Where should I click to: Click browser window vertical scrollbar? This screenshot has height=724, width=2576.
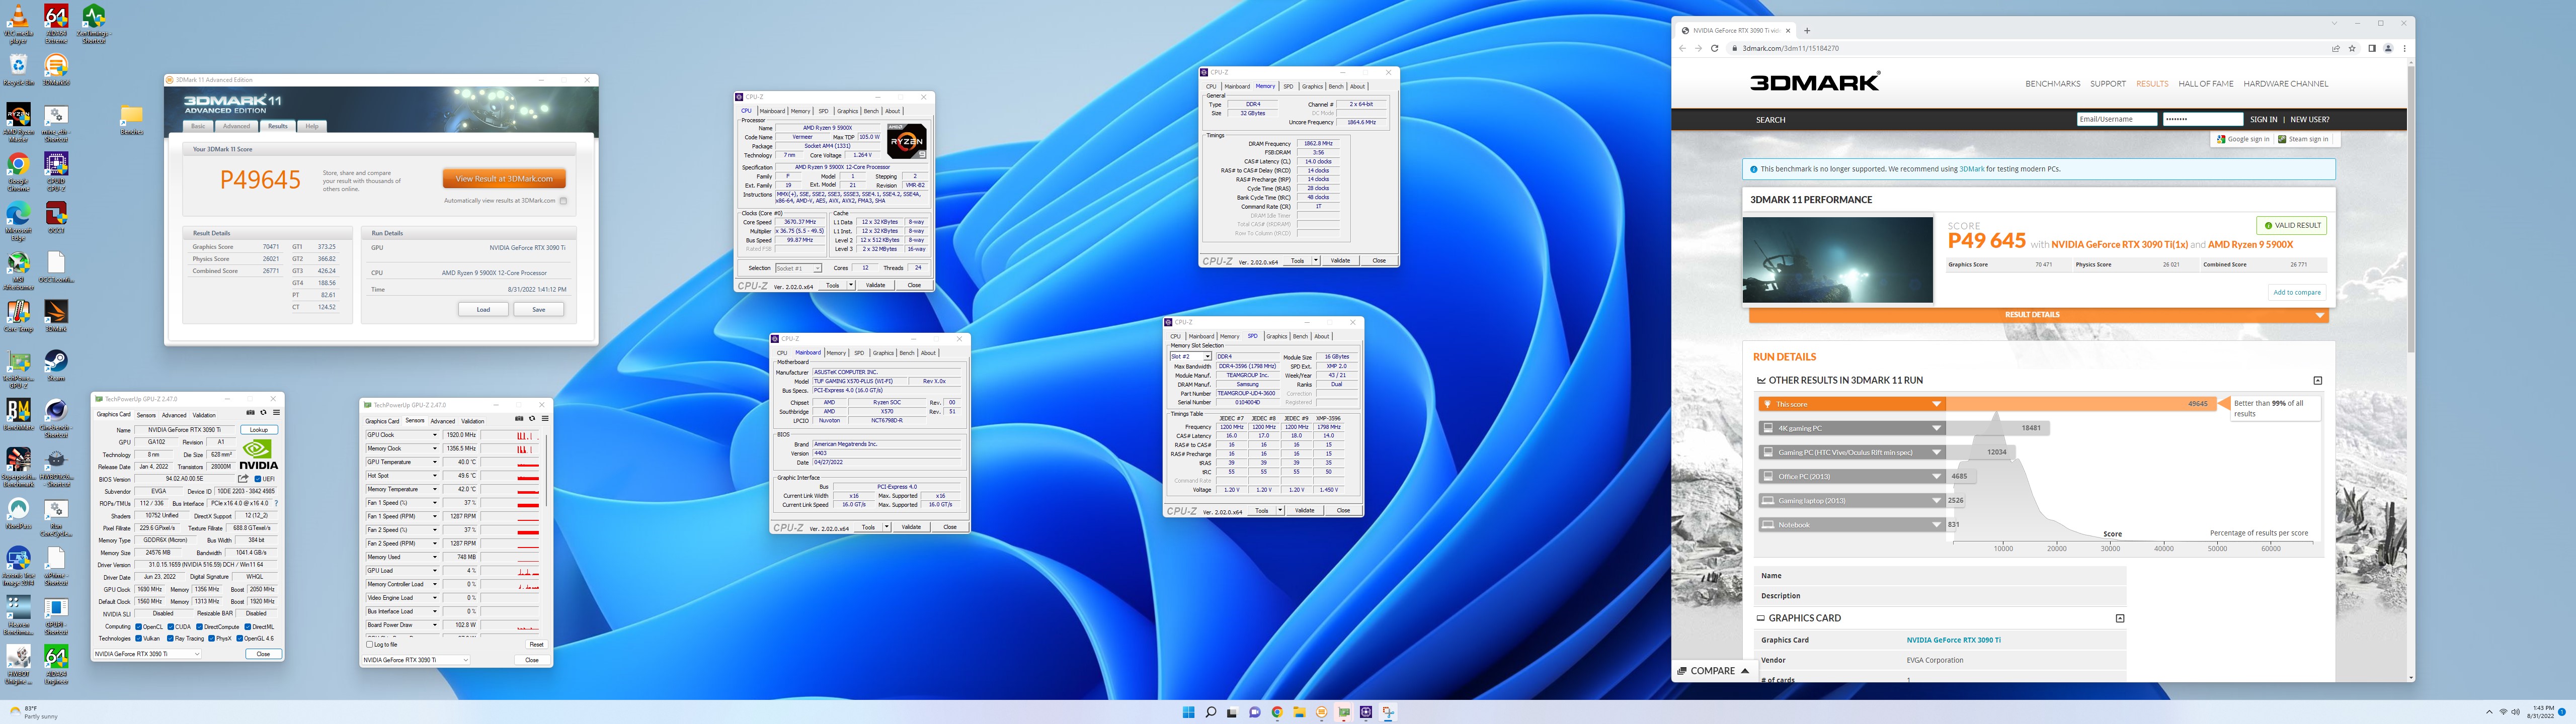[2410, 210]
